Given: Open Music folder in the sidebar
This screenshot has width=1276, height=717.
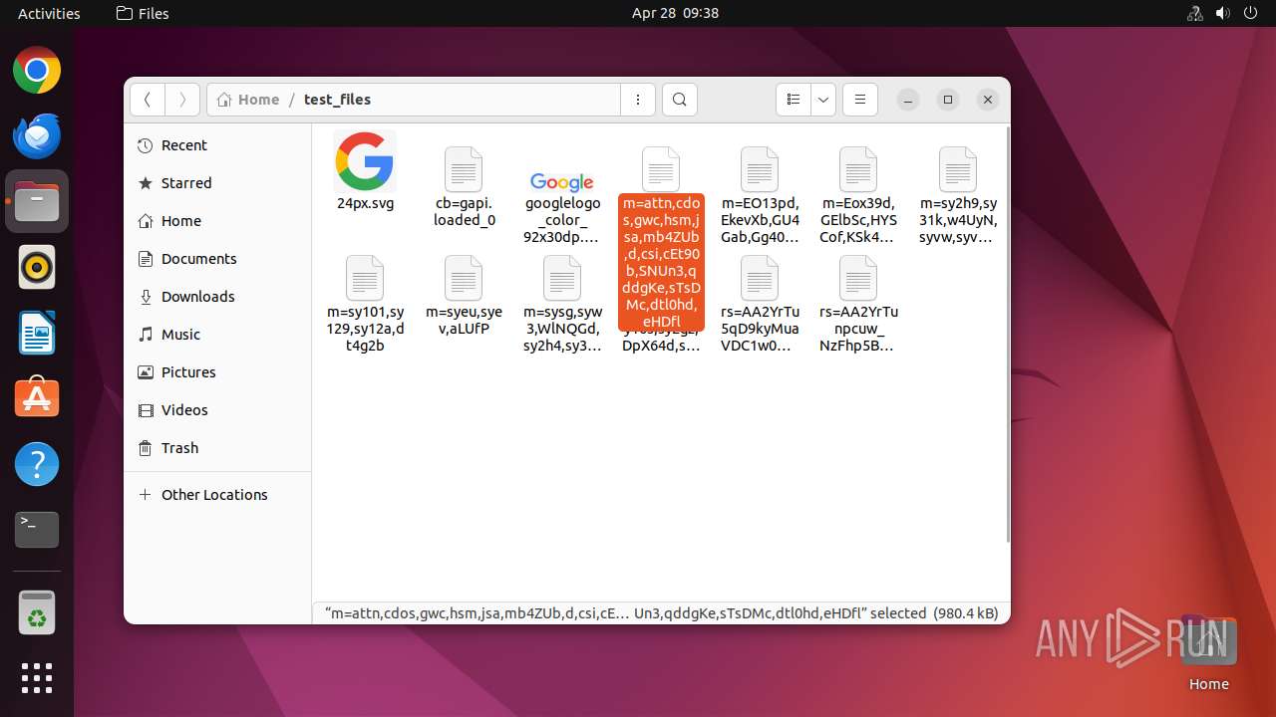Looking at the screenshot, I should (x=217, y=335).
